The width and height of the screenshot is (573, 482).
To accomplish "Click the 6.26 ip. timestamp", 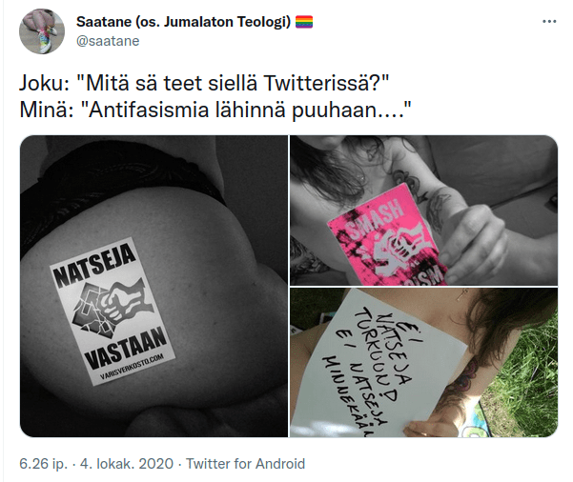I will click(44, 464).
